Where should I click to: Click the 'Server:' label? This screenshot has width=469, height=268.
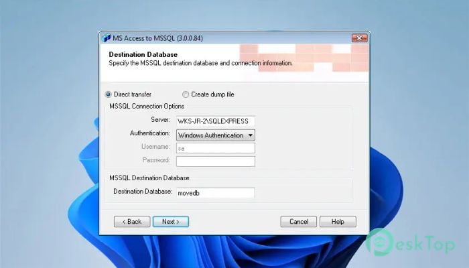(160, 120)
